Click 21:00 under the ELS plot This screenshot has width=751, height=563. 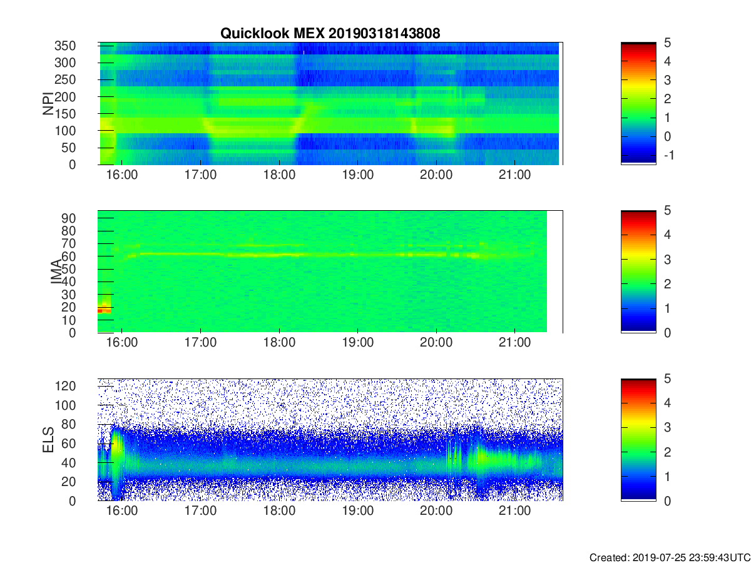514,512
